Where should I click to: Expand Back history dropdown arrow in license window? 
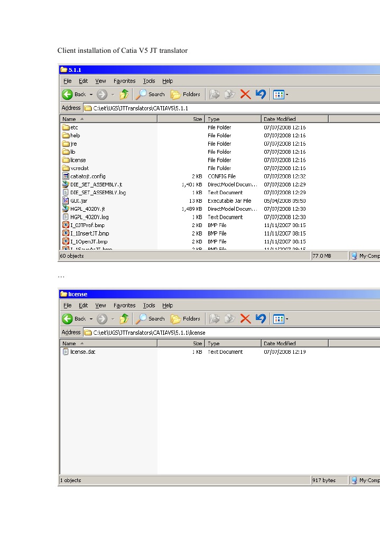coord(91,319)
